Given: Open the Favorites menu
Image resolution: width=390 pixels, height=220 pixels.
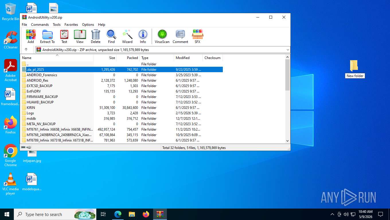Looking at the screenshot, I should click(x=71, y=25).
